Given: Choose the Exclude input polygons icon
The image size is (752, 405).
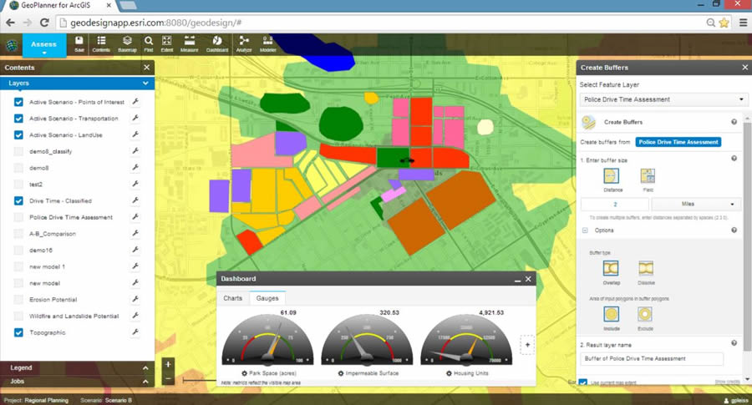Looking at the screenshot, I should [x=644, y=314].
